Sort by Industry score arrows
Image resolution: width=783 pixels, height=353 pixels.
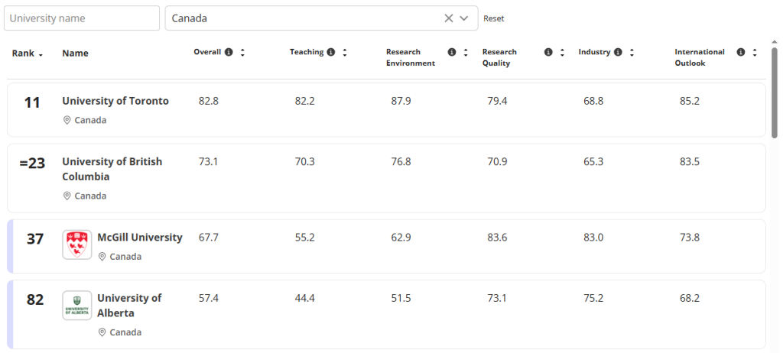pos(632,53)
